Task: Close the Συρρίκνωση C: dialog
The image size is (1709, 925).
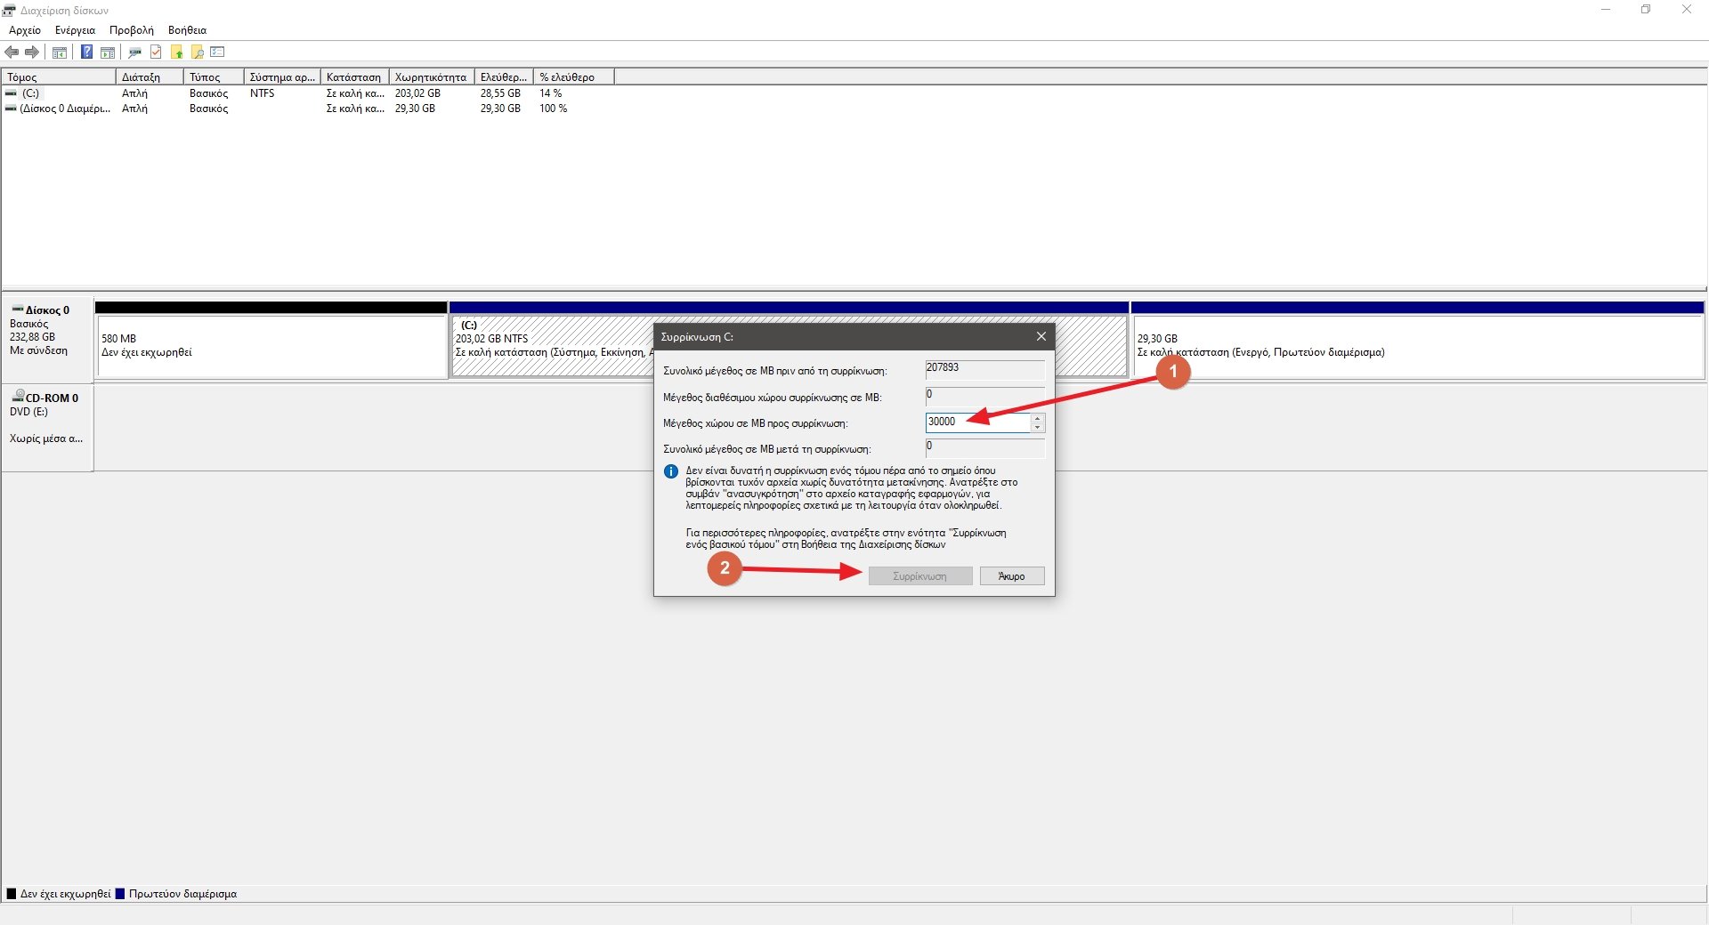Action: pos(1041,336)
